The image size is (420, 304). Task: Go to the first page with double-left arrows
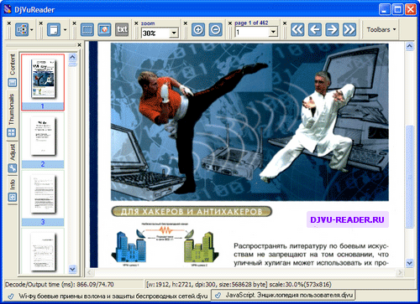tap(297, 29)
